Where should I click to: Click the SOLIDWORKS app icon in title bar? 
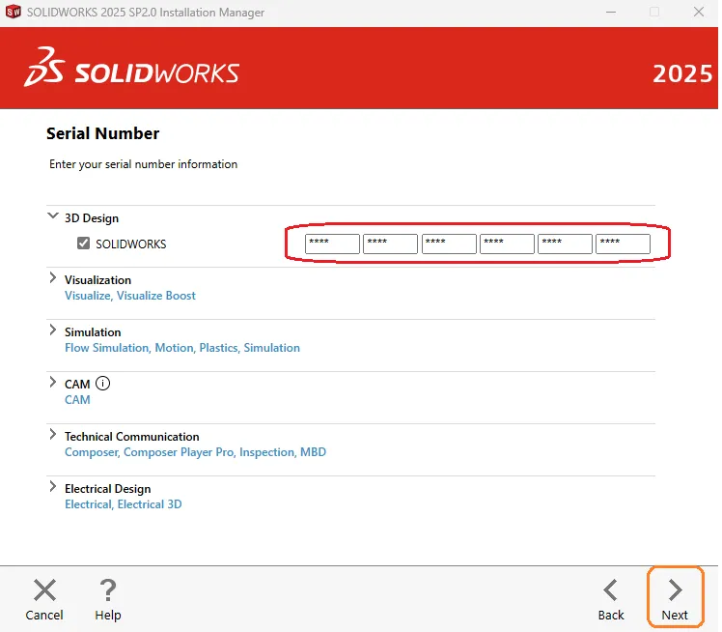14,12
